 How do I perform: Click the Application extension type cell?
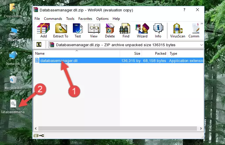(x=186, y=61)
